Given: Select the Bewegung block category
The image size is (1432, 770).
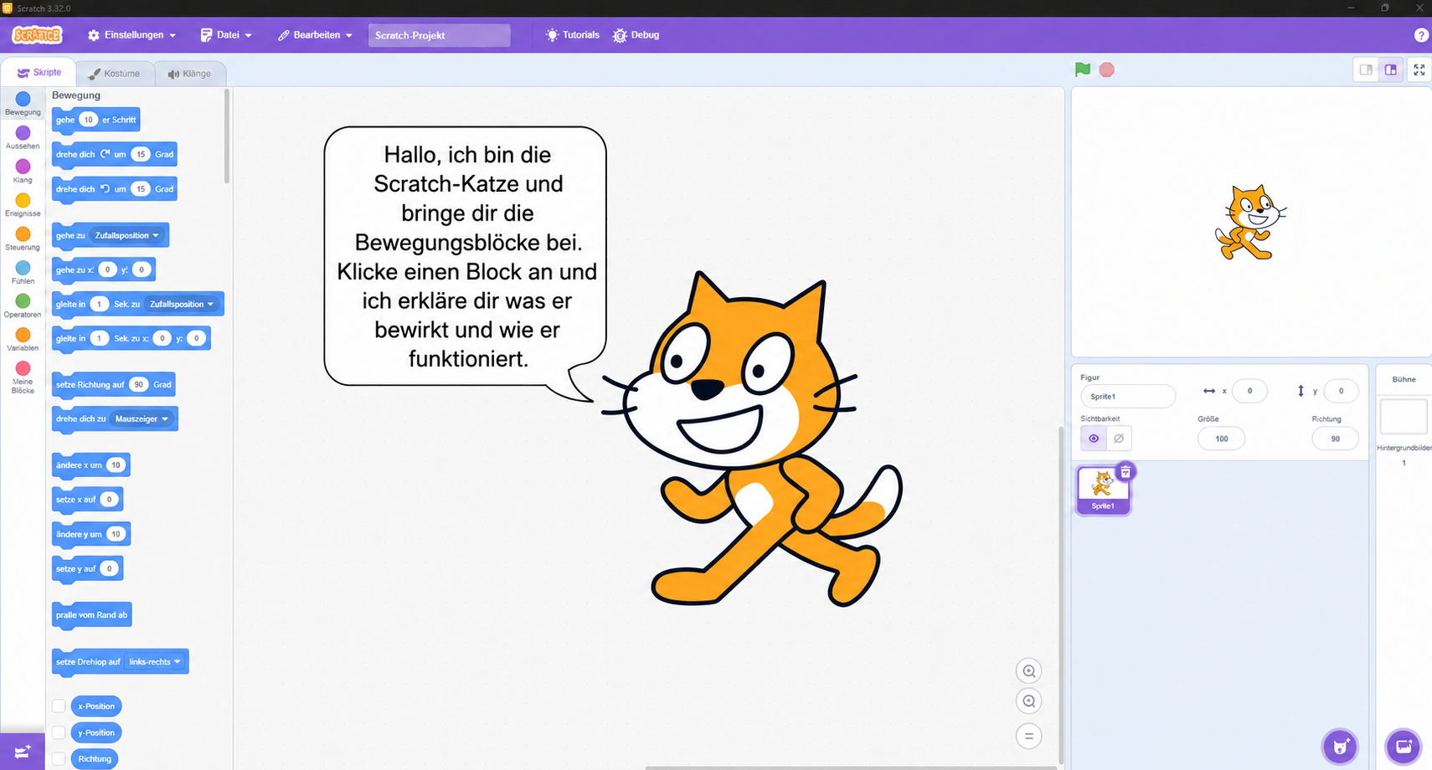Looking at the screenshot, I should pos(23,104).
